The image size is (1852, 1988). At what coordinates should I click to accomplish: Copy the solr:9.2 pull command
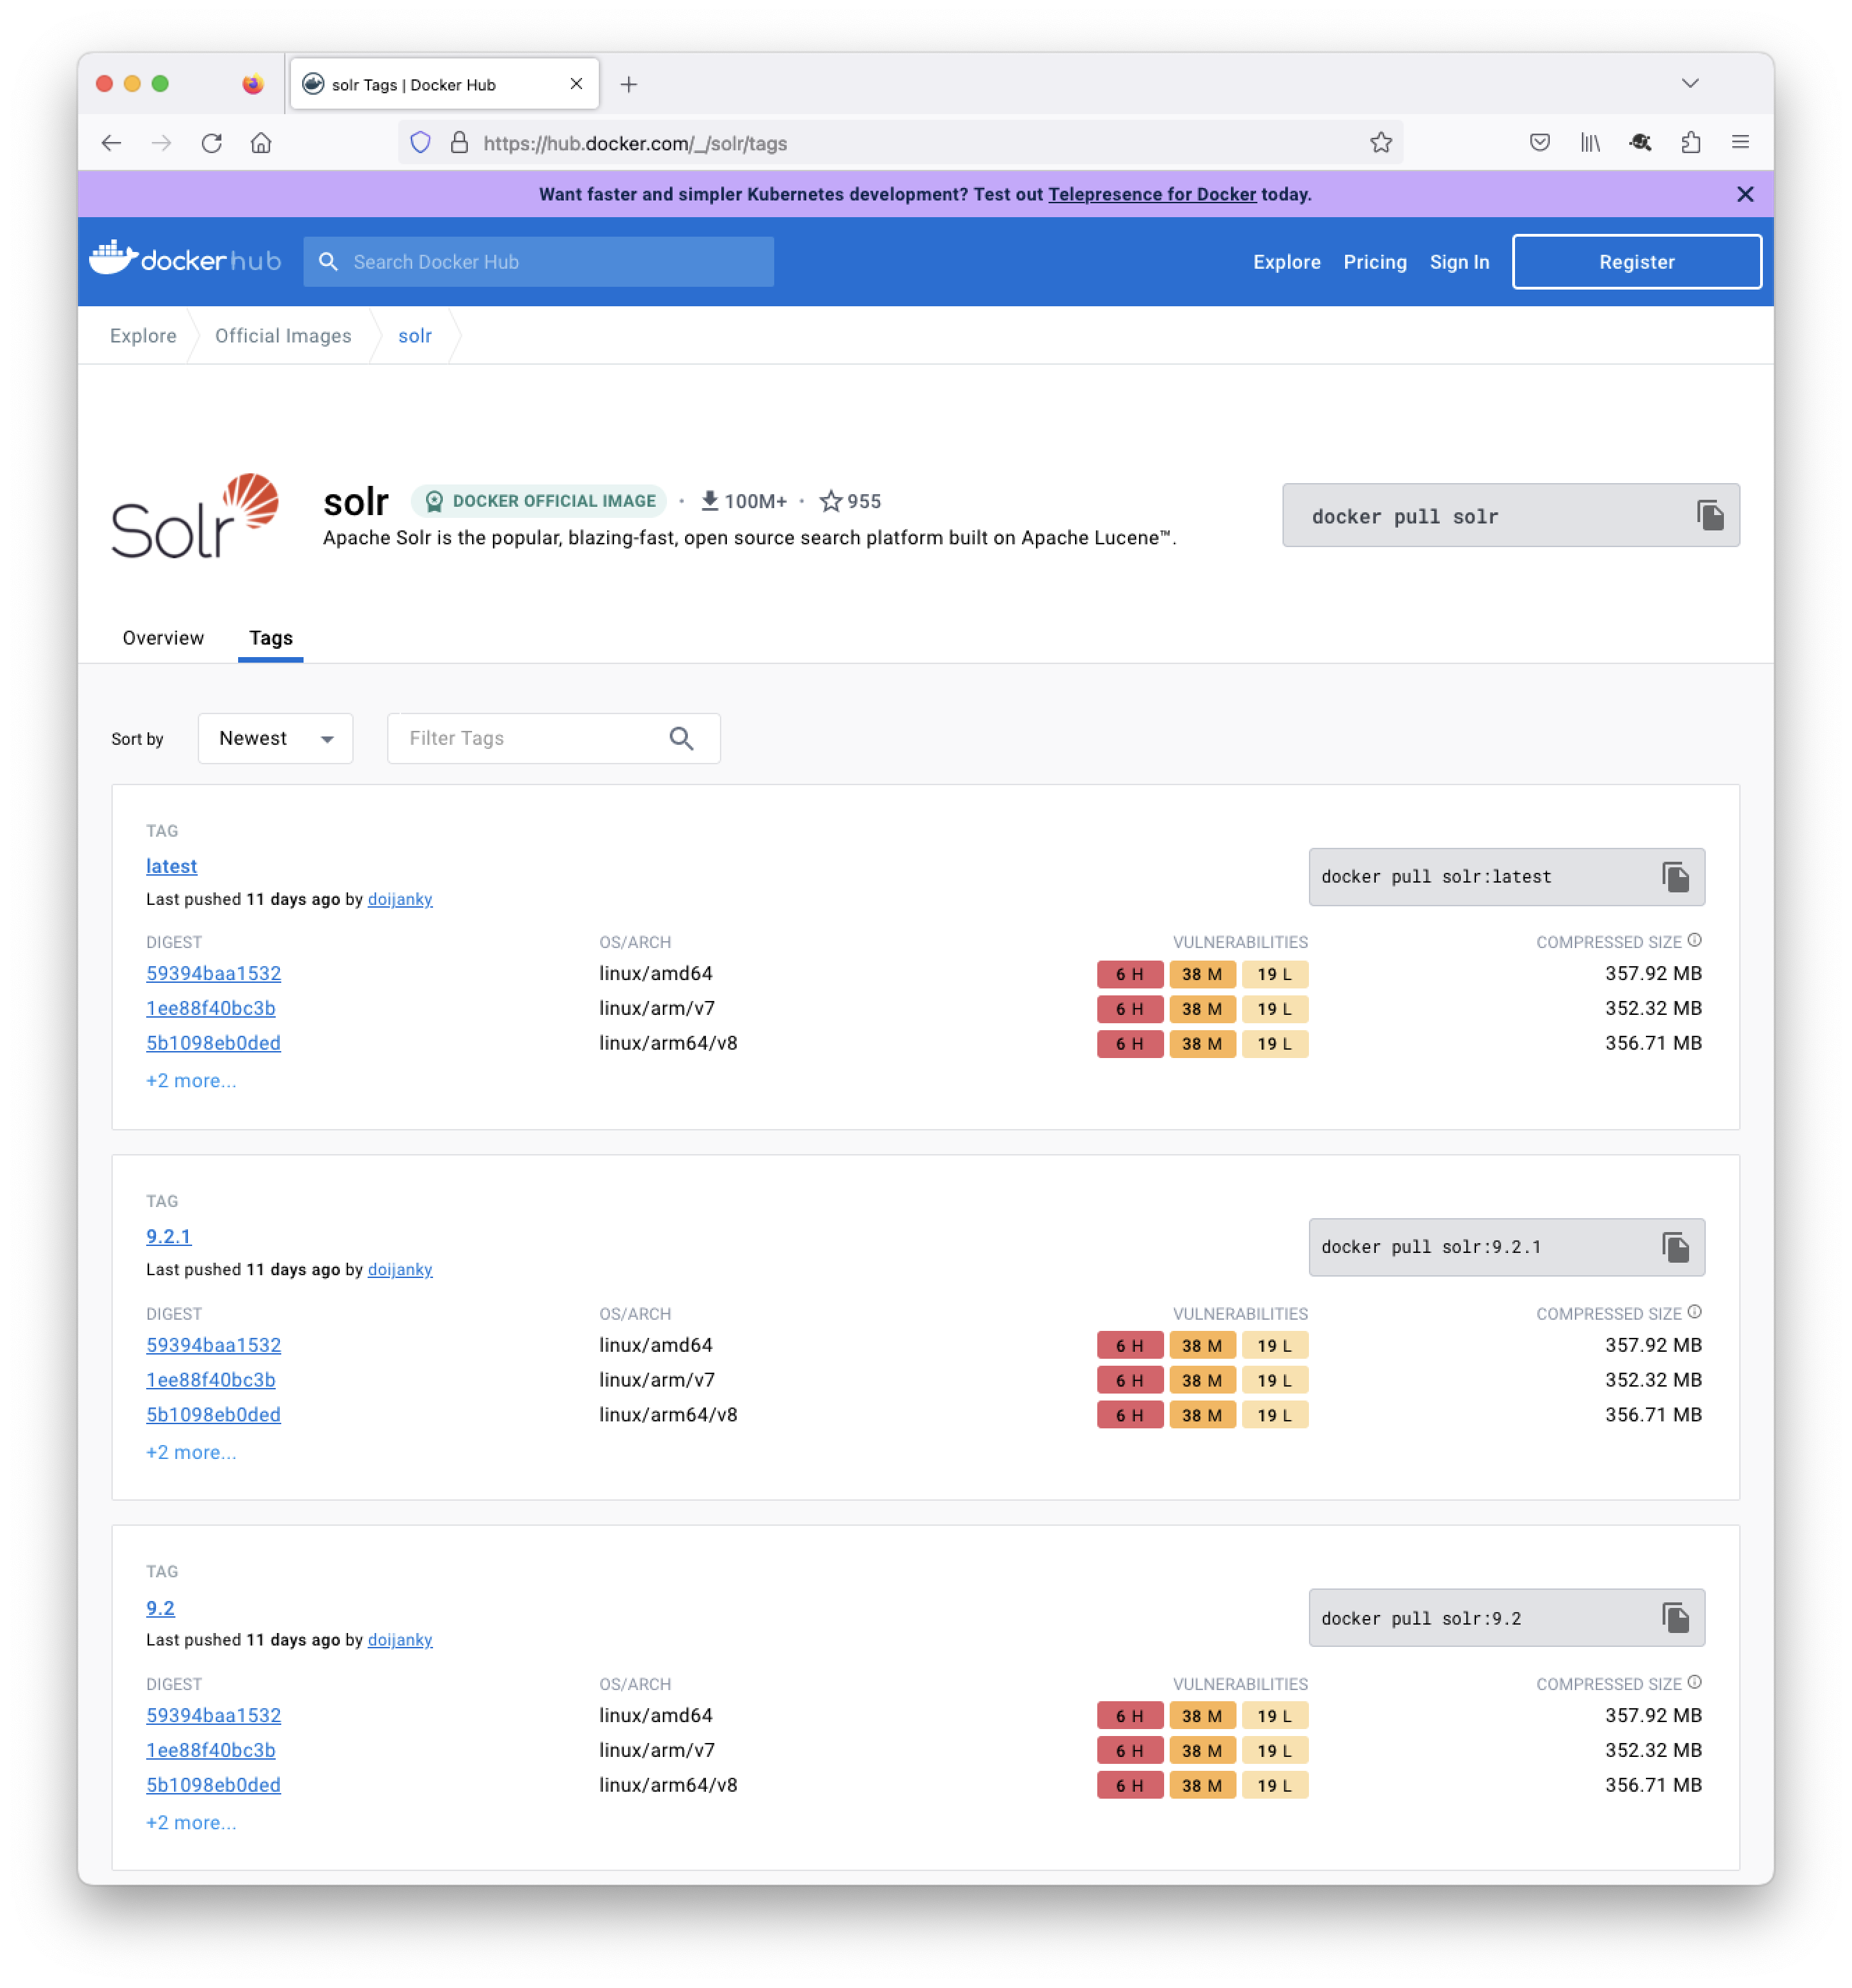point(1675,1617)
